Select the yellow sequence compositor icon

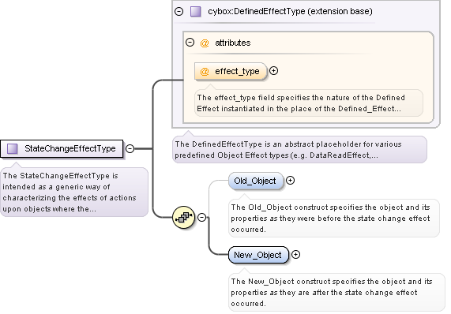point(184,218)
